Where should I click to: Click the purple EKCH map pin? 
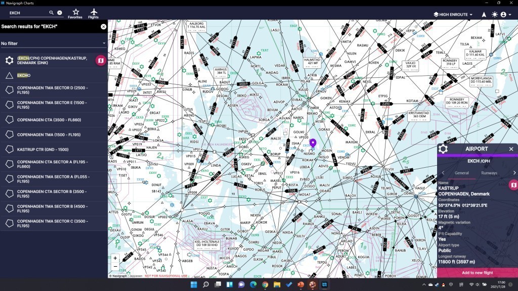tap(313, 143)
